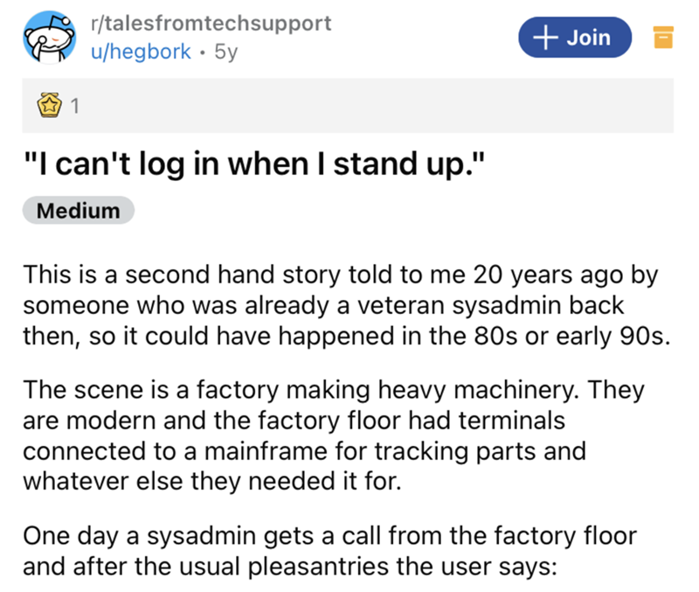
Task: Click the gold award badge icon
Action: [x=51, y=108]
